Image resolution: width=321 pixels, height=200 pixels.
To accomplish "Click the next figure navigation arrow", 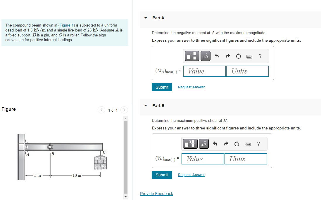I will tap(124, 110).
